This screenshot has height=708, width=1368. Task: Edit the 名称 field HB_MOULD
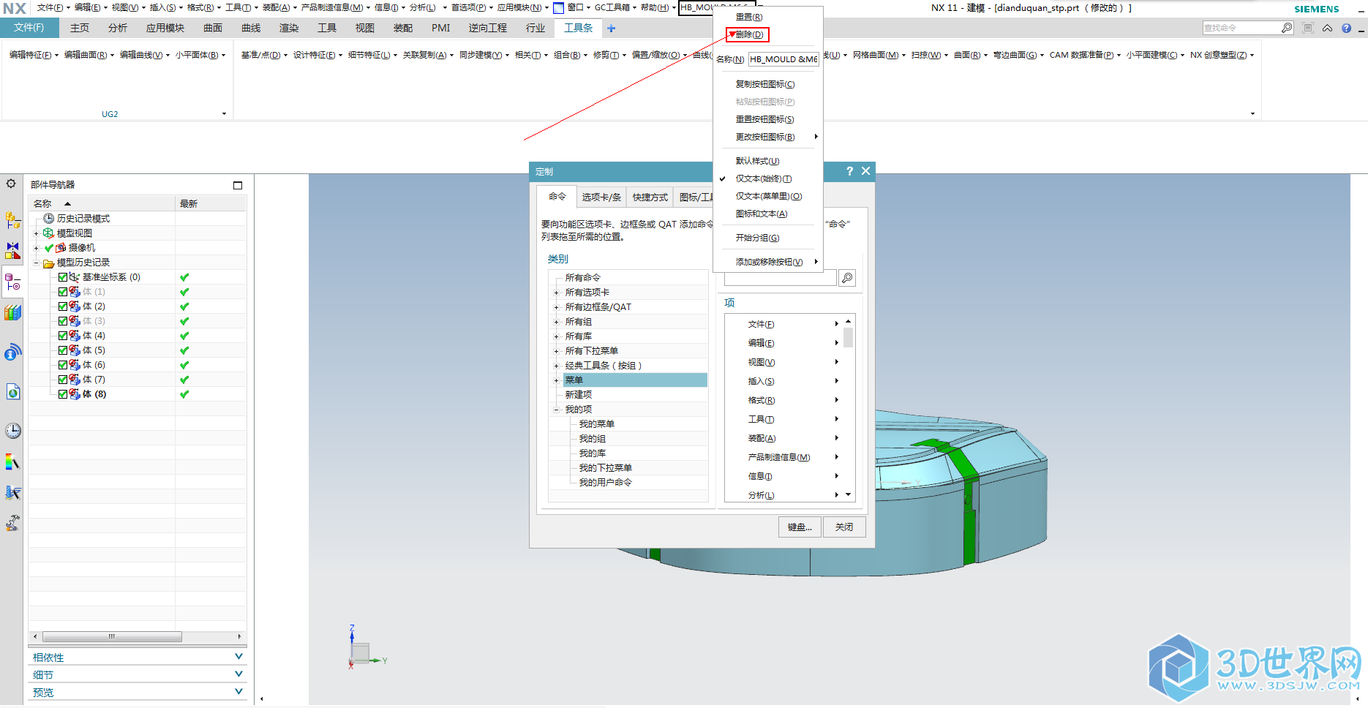coord(783,59)
